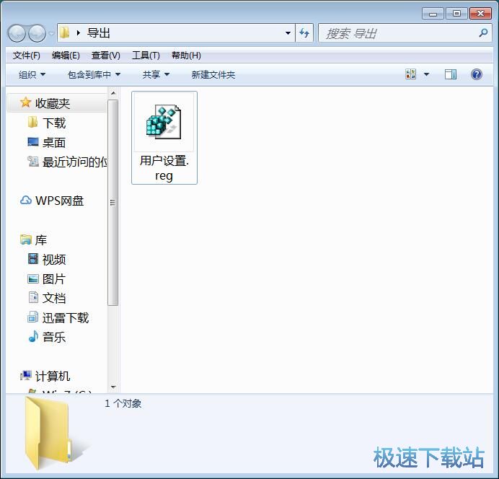Viewport: 499px width, 479px height.
Task: Maximize the 导出 window
Action: coord(456,14)
